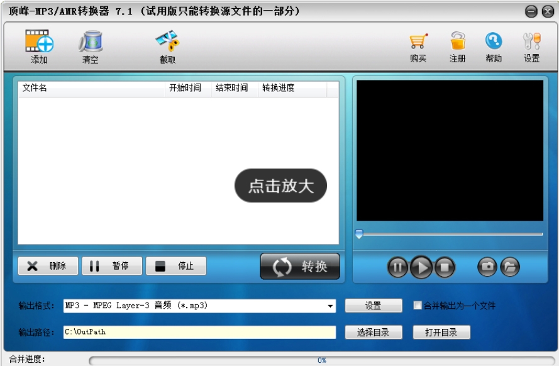This screenshot has height=366, width=559.
Task: Click the 开始时间 column header
Action: click(x=188, y=88)
